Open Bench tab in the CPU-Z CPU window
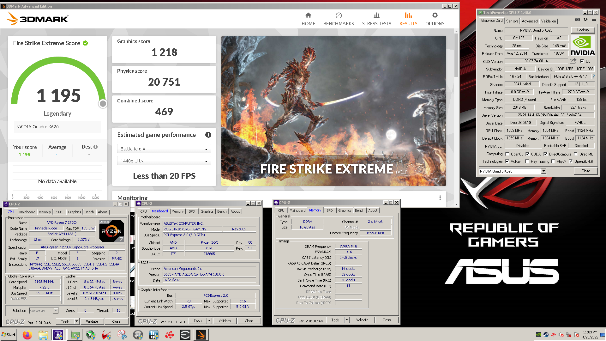 coord(89,212)
